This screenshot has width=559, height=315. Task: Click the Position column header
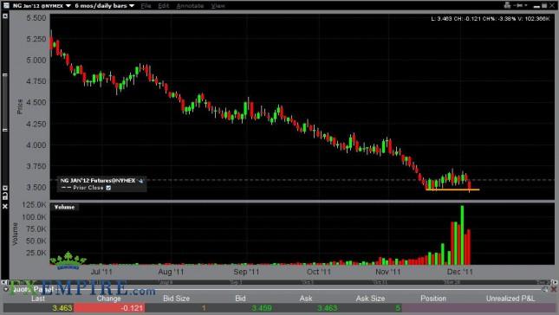tap(433, 299)
